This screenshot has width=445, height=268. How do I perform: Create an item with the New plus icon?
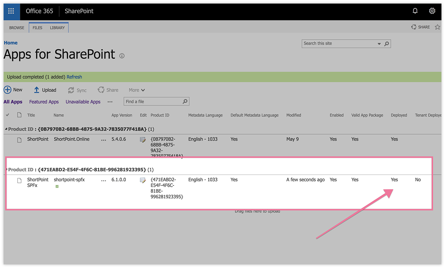(x=7, y=90)
